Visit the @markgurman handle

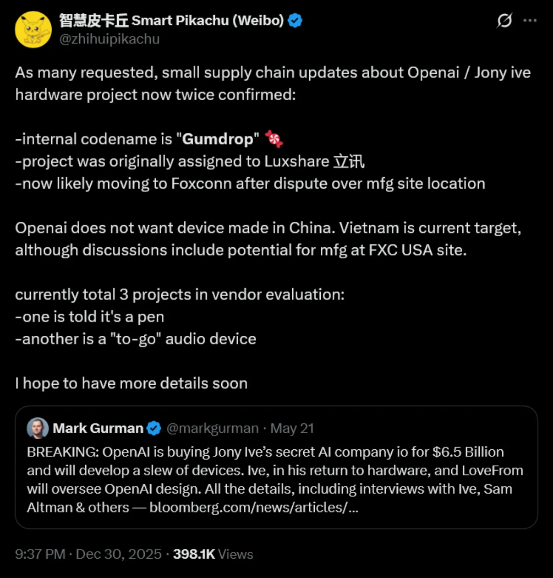(212, 429)
